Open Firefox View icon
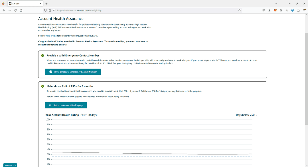This screenshot has width=308, height=167. click(3, 3)
